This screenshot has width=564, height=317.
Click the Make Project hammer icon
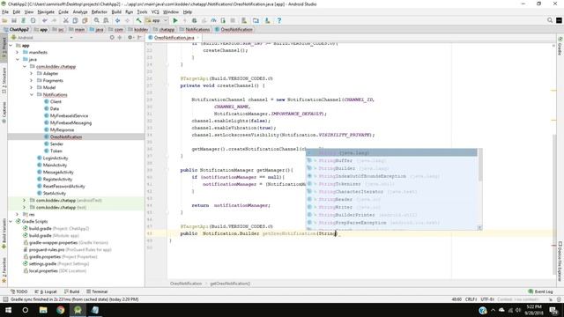[x=138, y=20]
